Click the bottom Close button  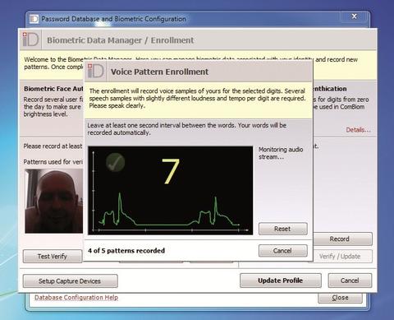[x=340, y=298]
